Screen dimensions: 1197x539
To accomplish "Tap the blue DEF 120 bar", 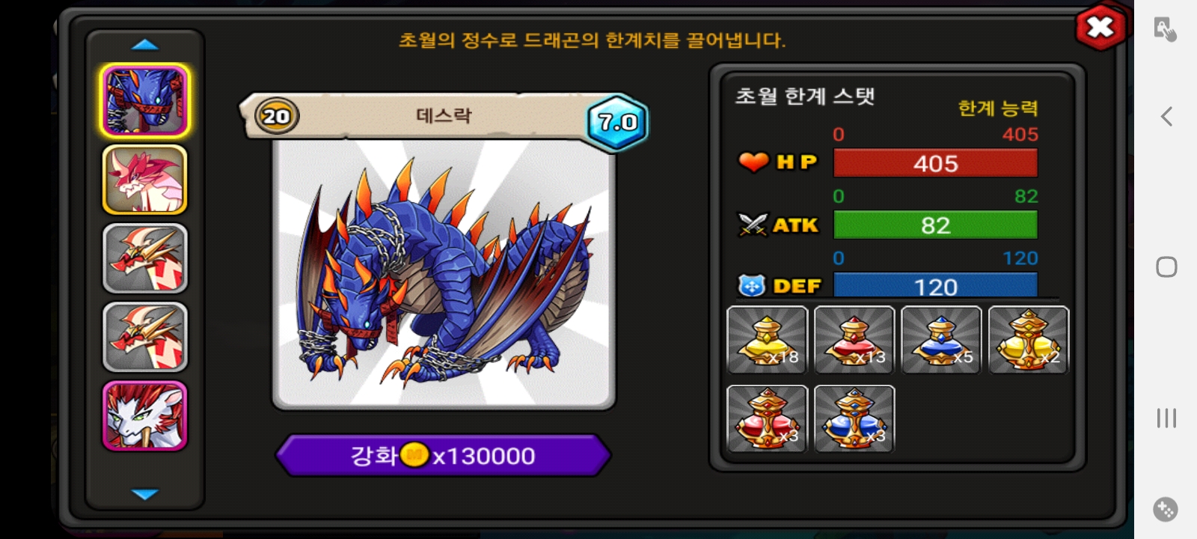I will click(x=935, y=285).
